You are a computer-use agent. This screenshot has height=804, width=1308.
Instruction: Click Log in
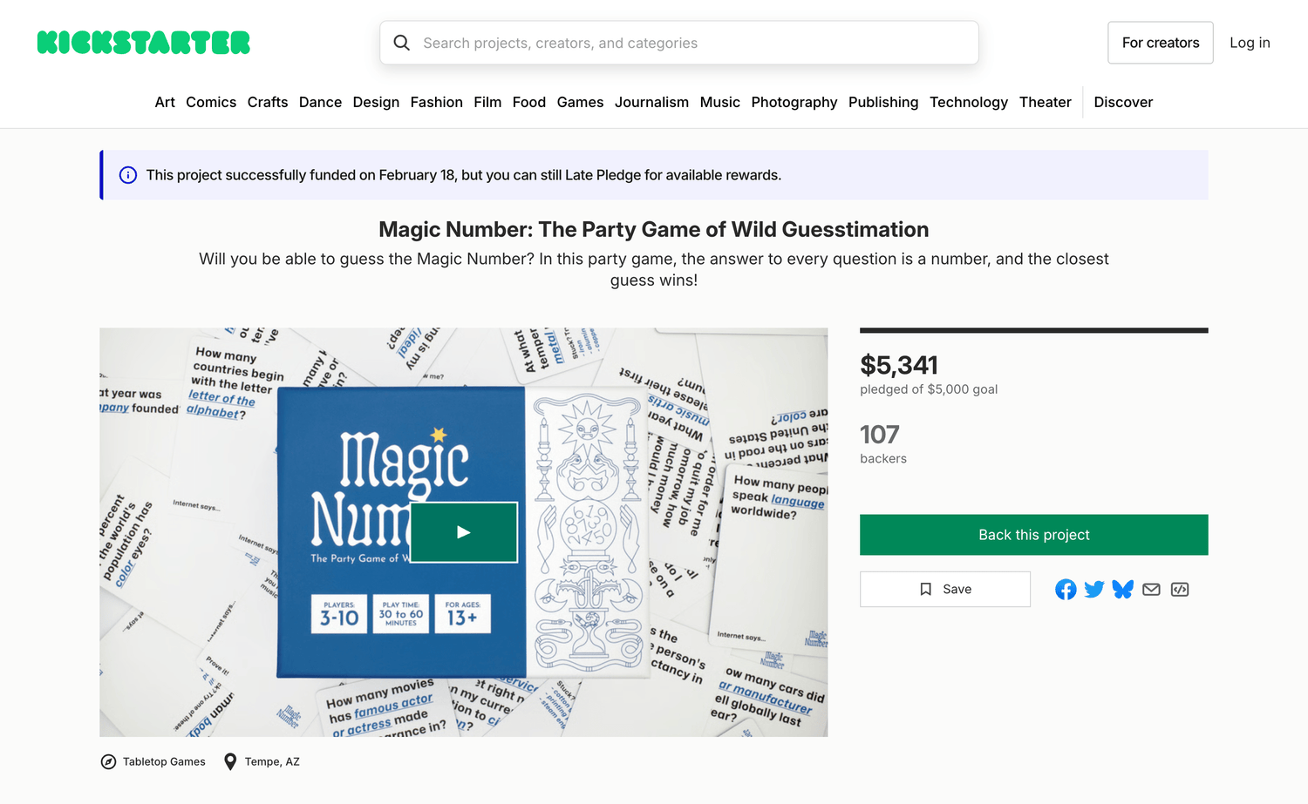(1250, 42)
